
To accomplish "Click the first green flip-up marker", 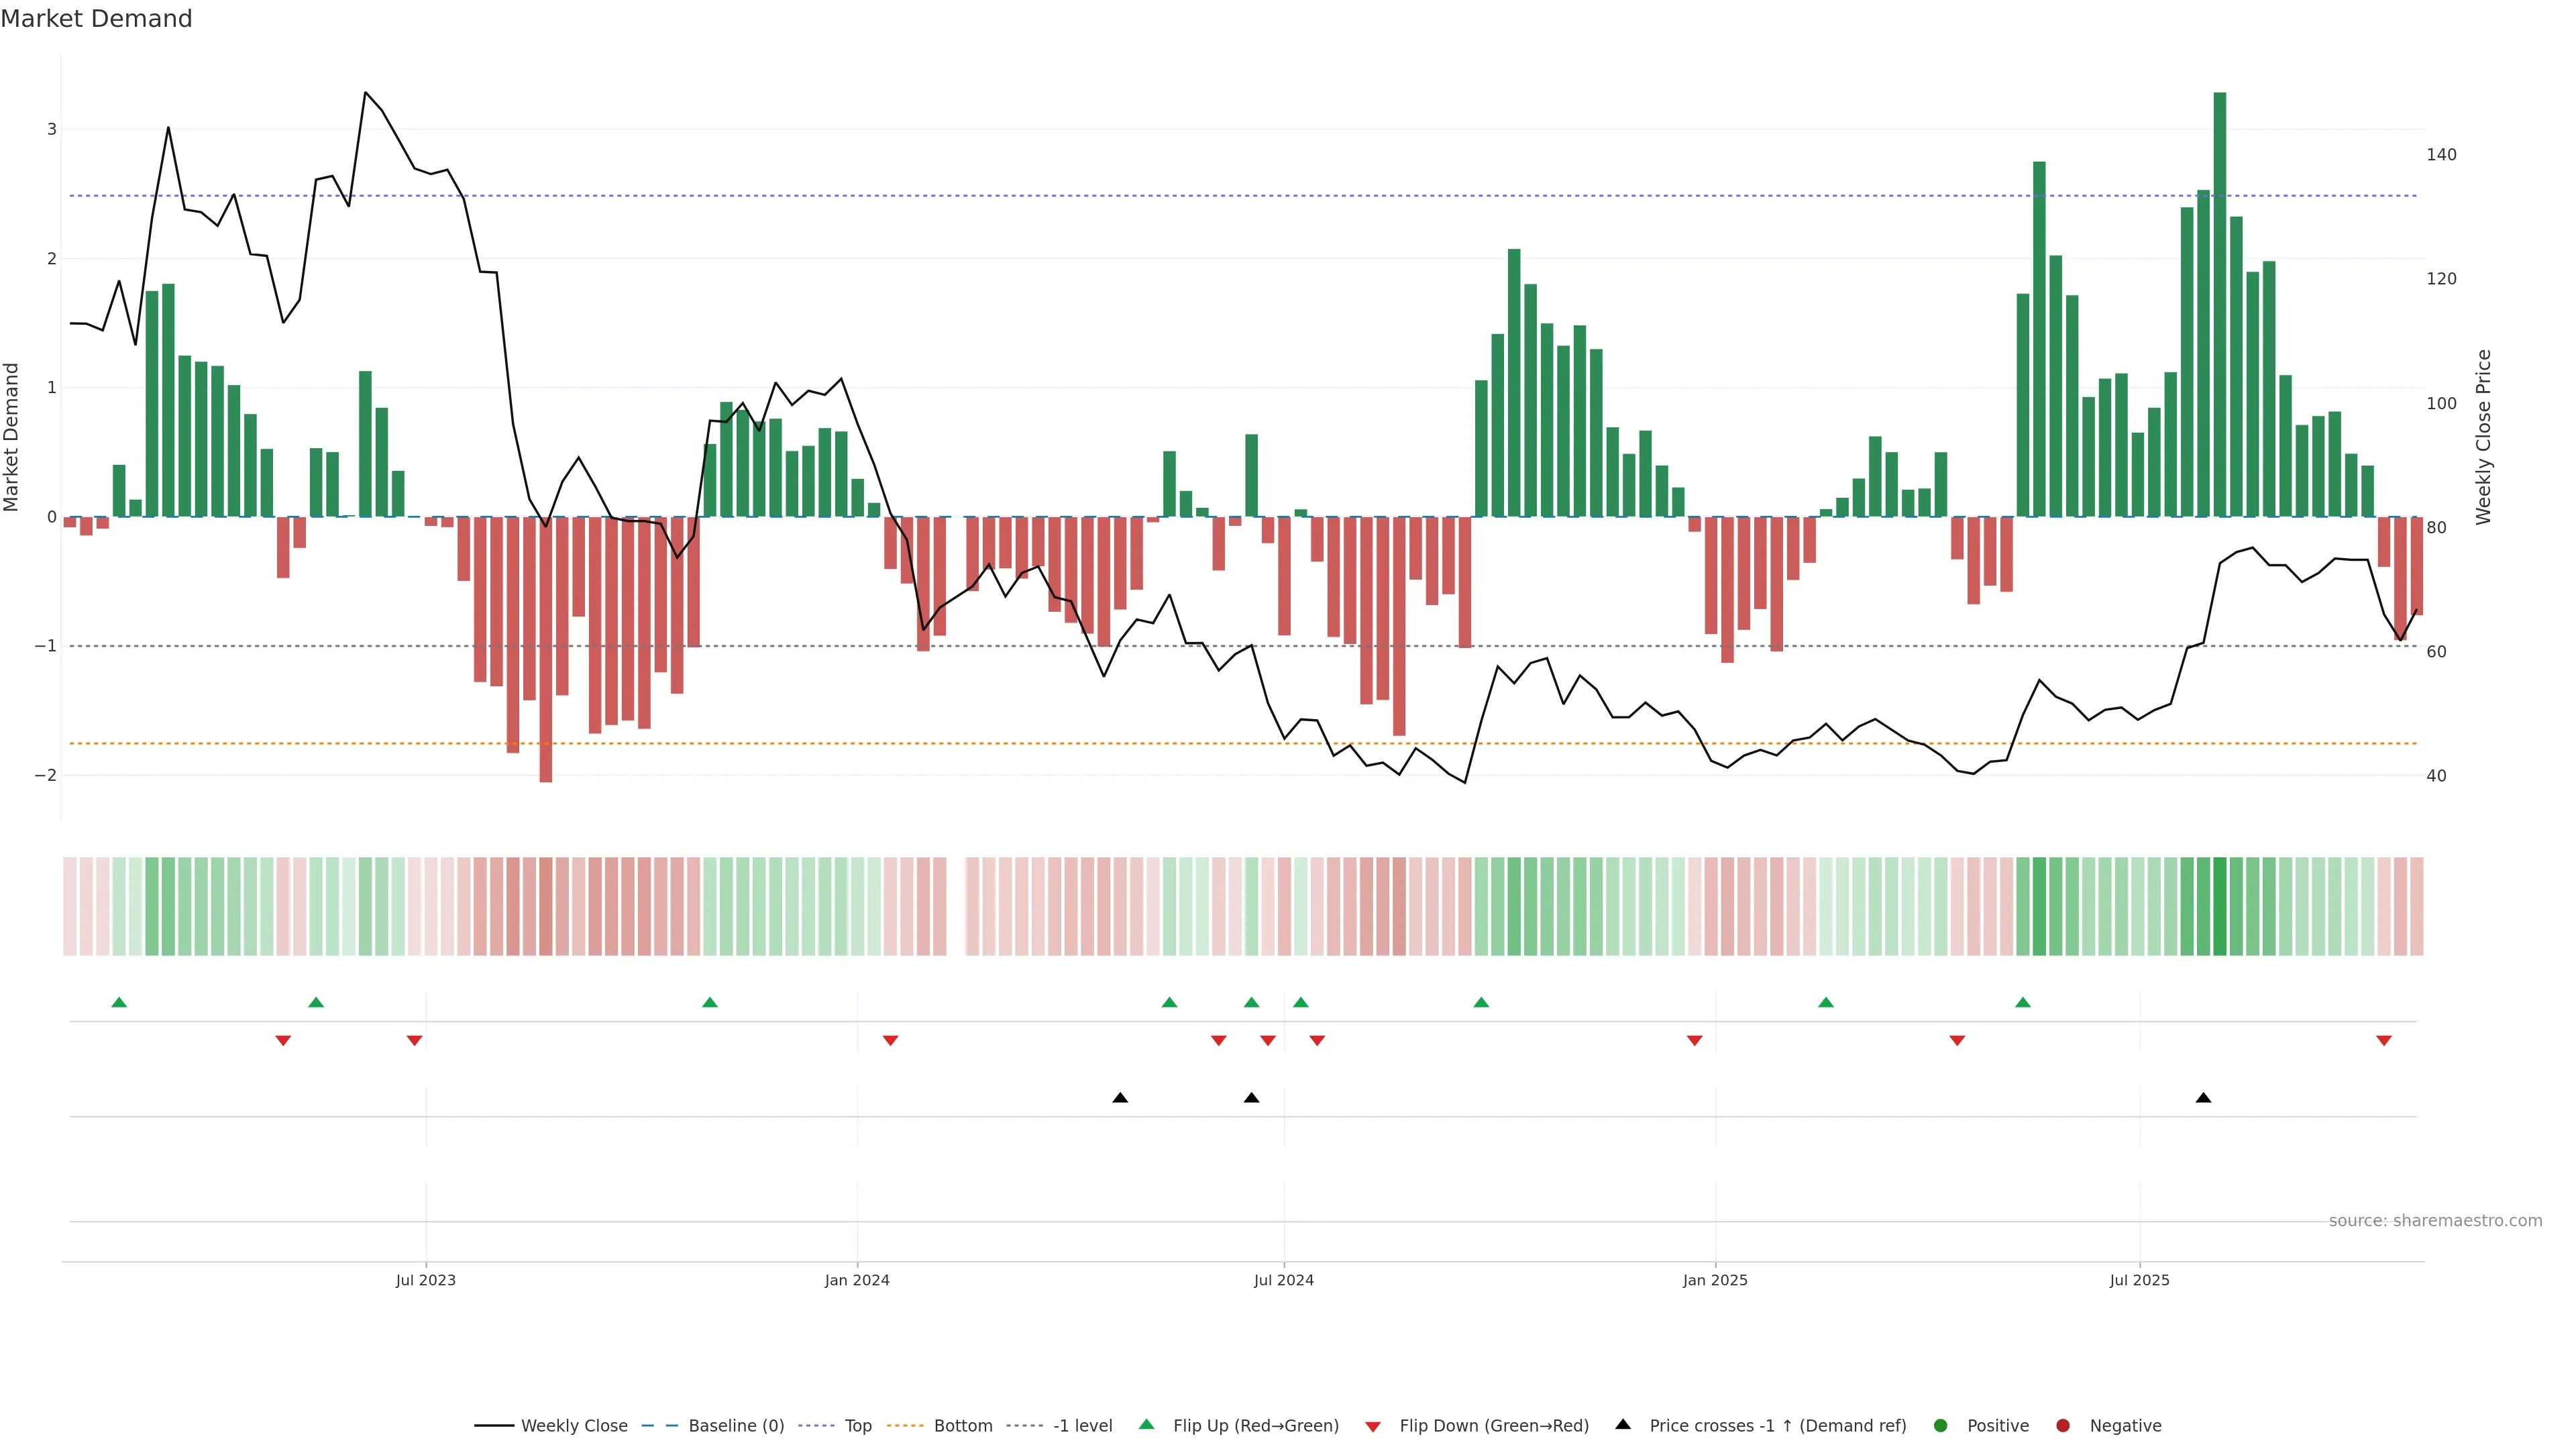I will click(x=119, y=1002).
